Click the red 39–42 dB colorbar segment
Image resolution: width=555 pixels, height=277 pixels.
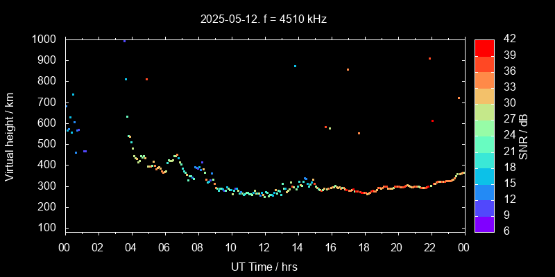pyautogui.click(x=484, y=47)
